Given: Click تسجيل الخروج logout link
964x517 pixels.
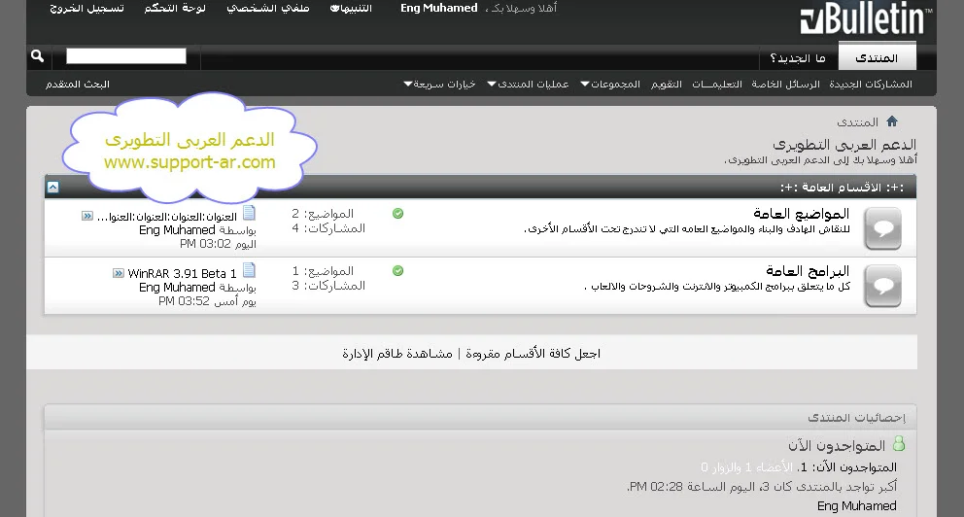Looking at the screenshot, I should coord(86,8).
